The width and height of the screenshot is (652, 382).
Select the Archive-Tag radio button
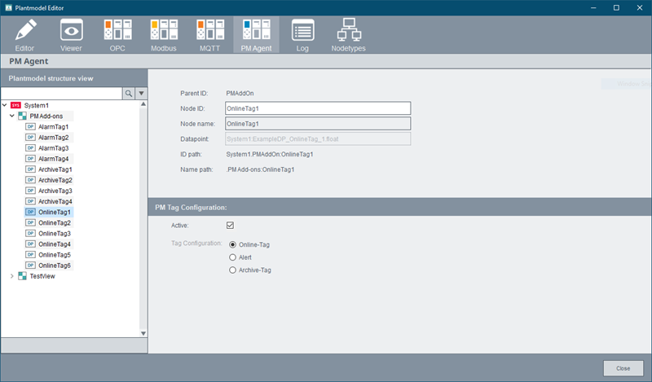tap(233, 270)
